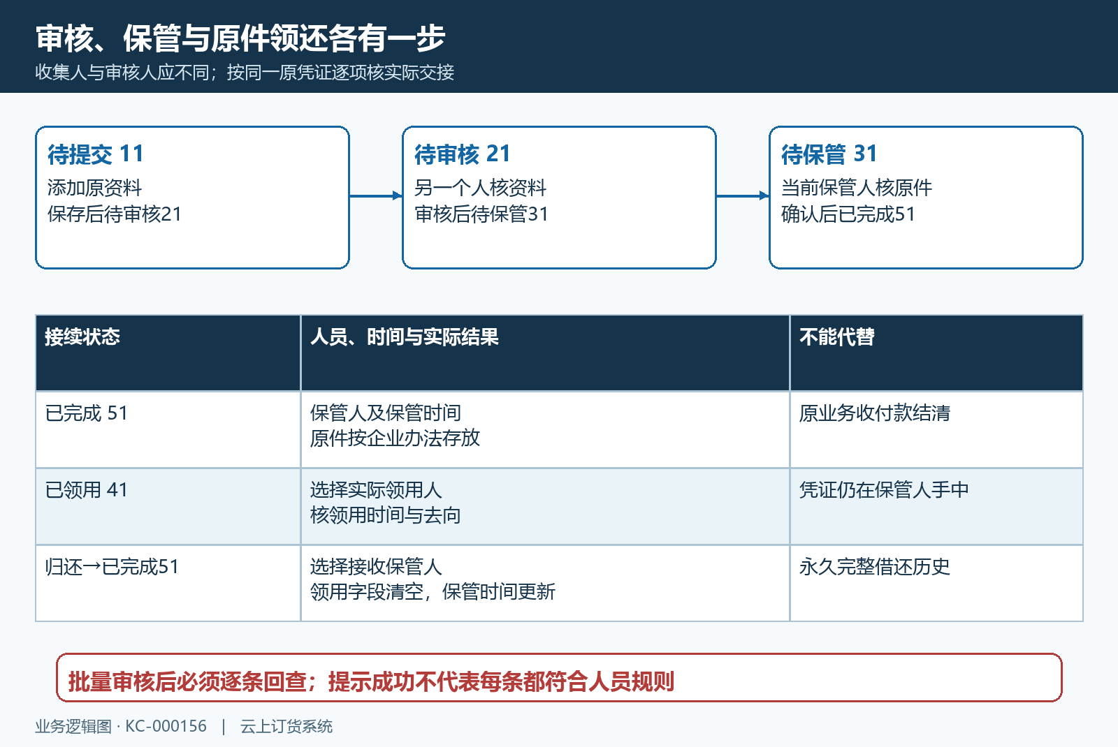Click the line 审核后待保管31
The height and width of the screenshot is (747, 1118).
click(481, 214)
